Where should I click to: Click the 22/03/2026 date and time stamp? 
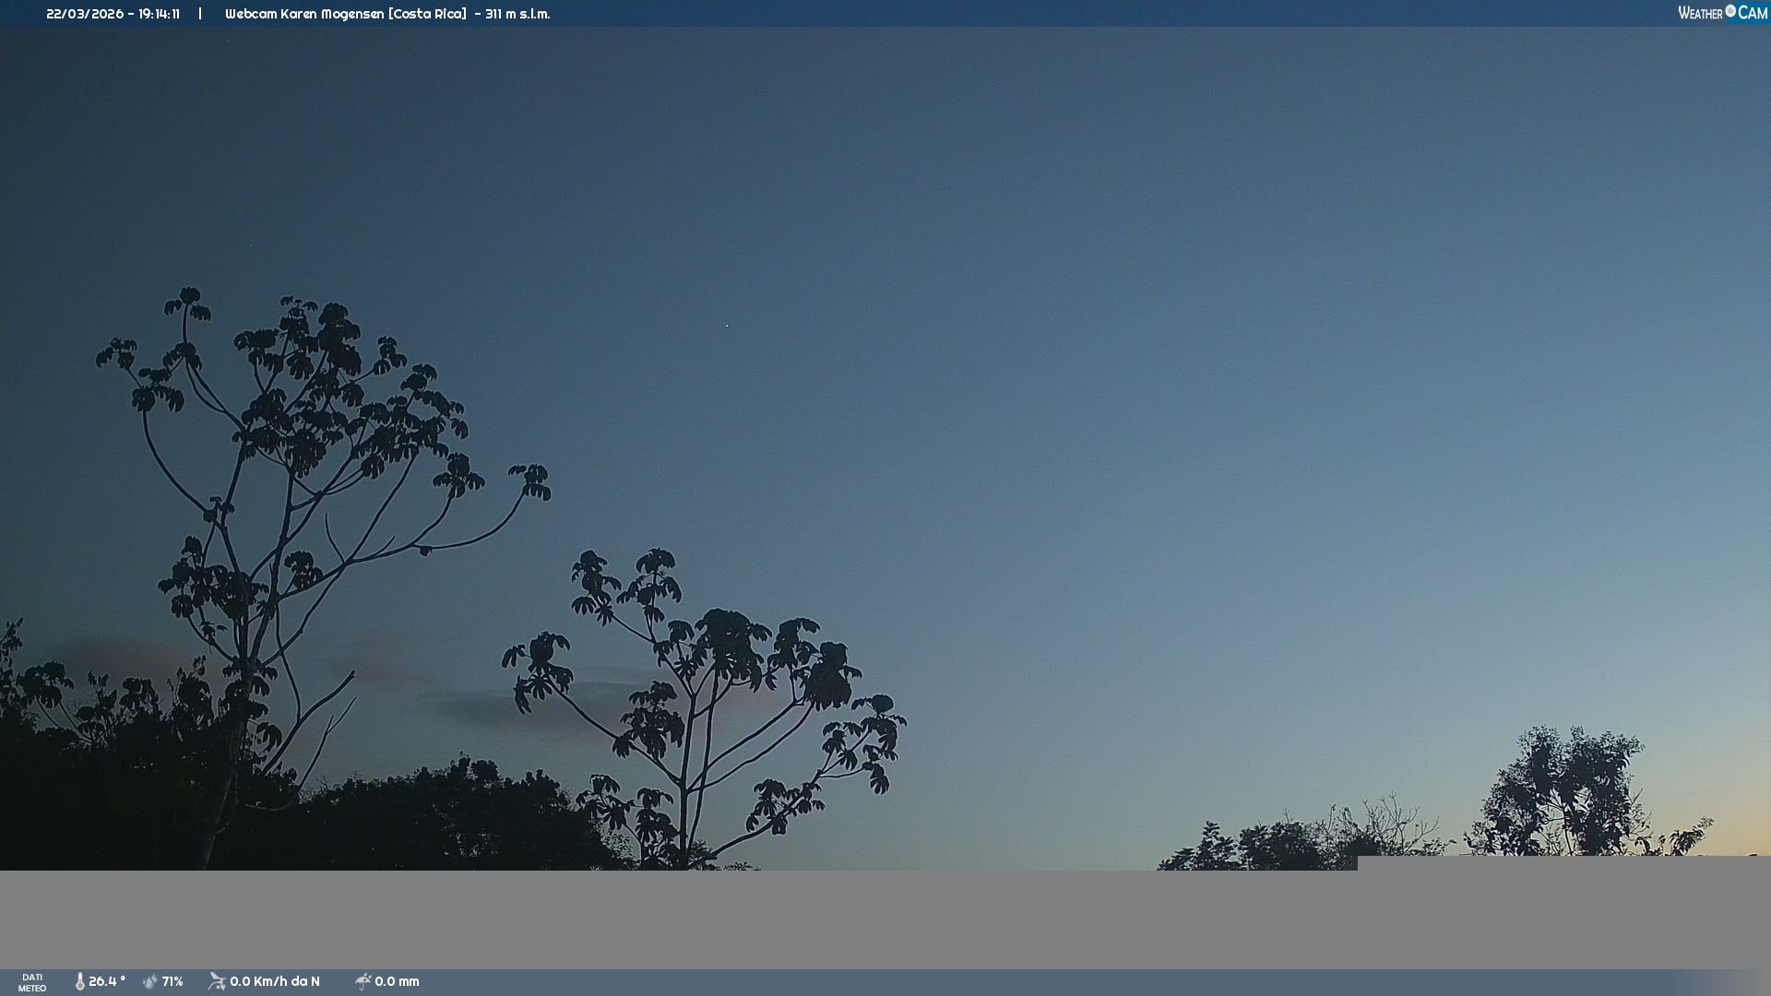[x=113, y=14]
